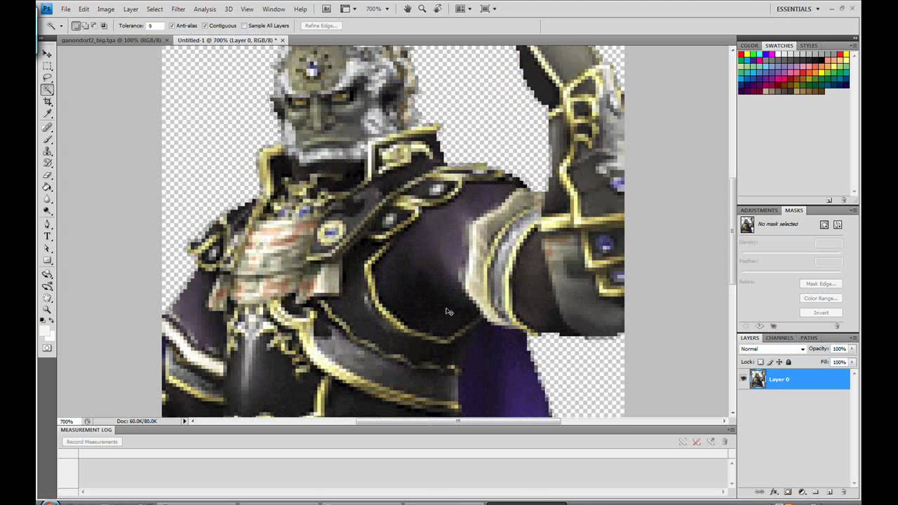Select the Crop tool

pos(47,102)
